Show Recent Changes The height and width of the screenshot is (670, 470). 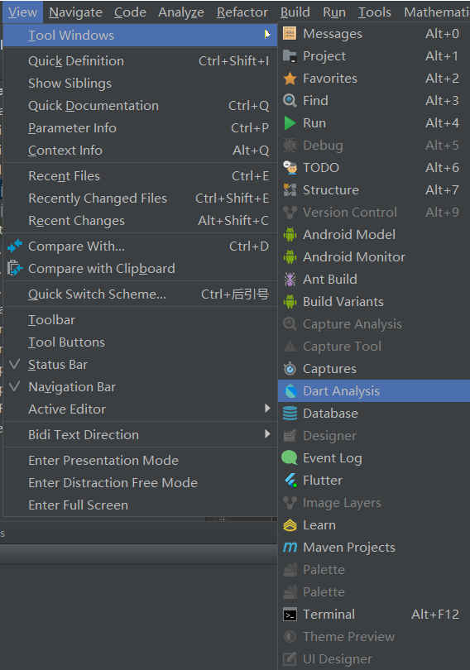point(140,221)
